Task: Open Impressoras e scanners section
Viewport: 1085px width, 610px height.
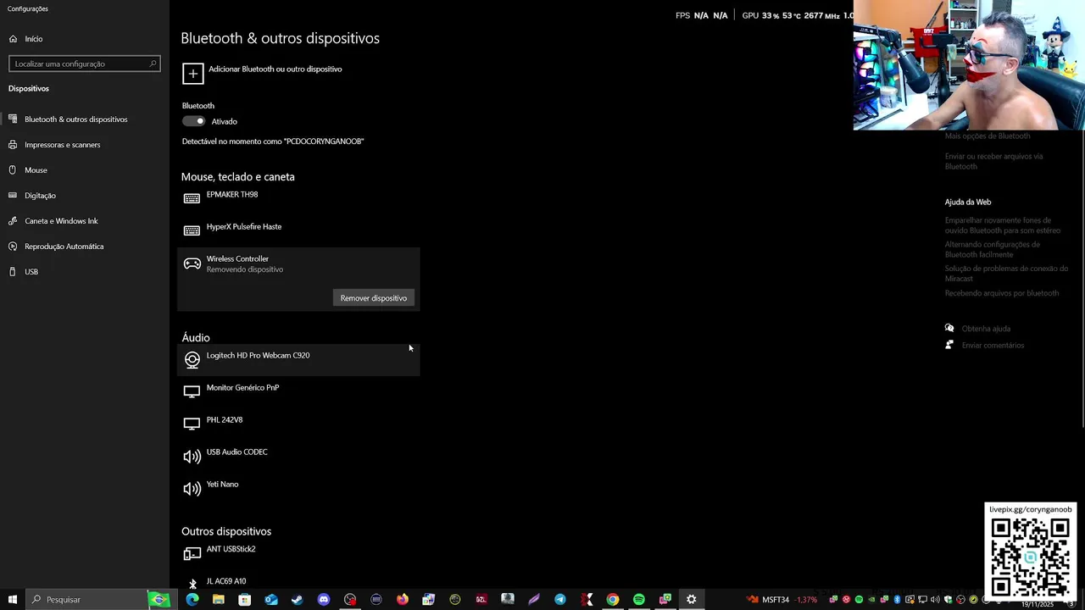Action: click(85, 145)
